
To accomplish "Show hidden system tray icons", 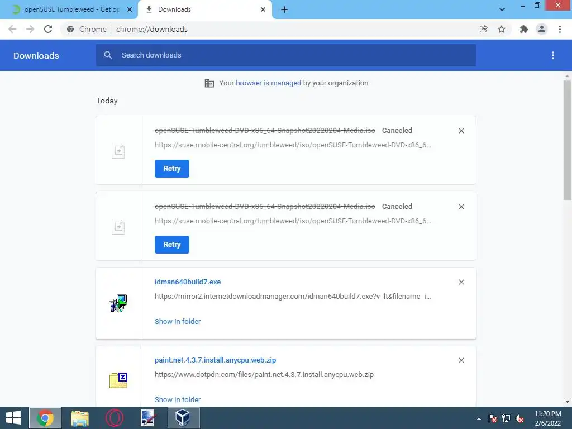I will 479,418.
